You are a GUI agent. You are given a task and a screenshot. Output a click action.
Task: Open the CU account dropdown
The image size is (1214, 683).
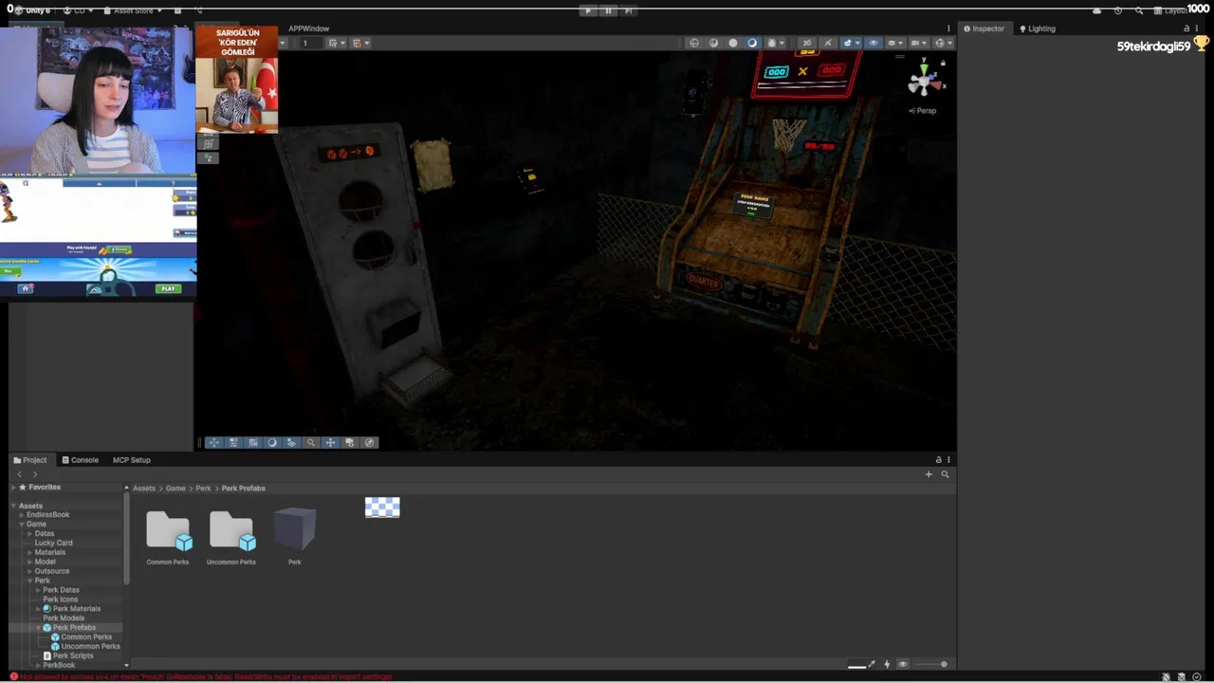point(80,10)
